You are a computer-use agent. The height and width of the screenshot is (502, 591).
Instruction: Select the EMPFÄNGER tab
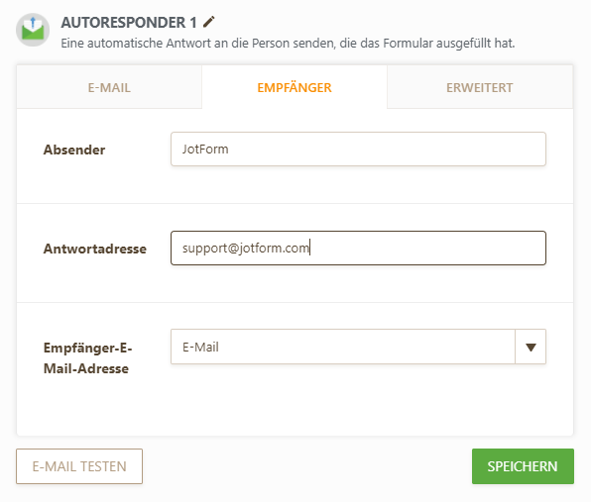pyautogui.click(x=295, y=87)
